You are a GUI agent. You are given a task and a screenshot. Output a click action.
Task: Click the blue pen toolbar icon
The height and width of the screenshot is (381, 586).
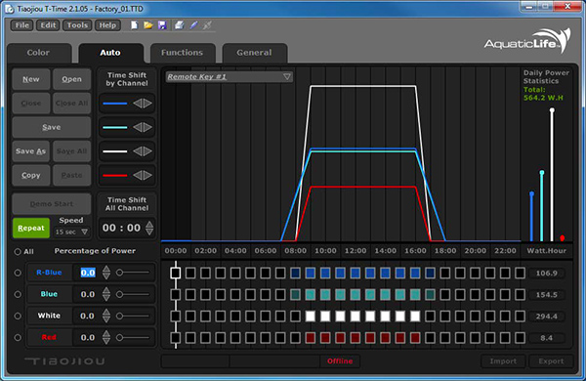click(x=193, y=25)
